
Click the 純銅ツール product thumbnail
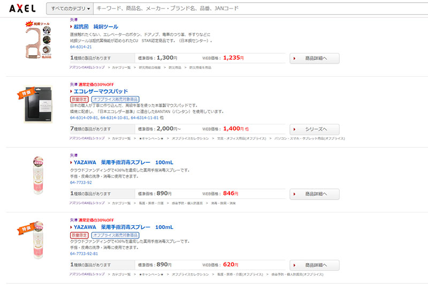click(38, 39)
